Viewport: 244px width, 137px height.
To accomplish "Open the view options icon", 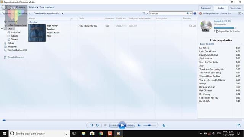I will (x=144, y=14).
